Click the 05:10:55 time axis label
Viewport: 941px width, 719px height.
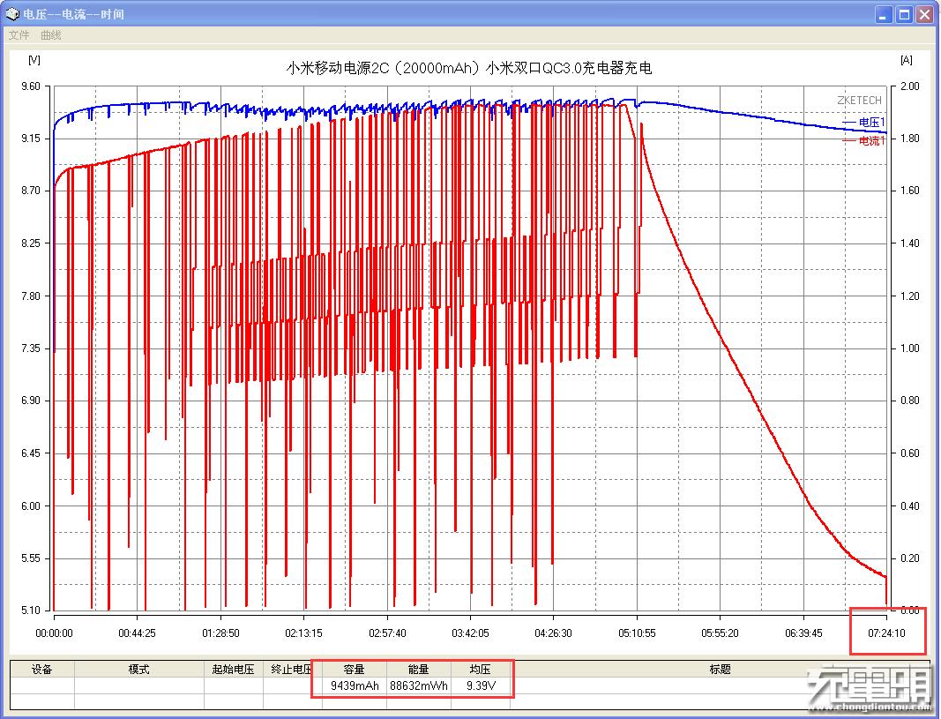637,633
